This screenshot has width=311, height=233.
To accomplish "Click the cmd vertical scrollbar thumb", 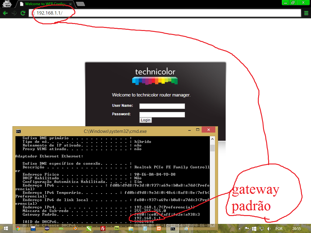I will pos(212,148).
